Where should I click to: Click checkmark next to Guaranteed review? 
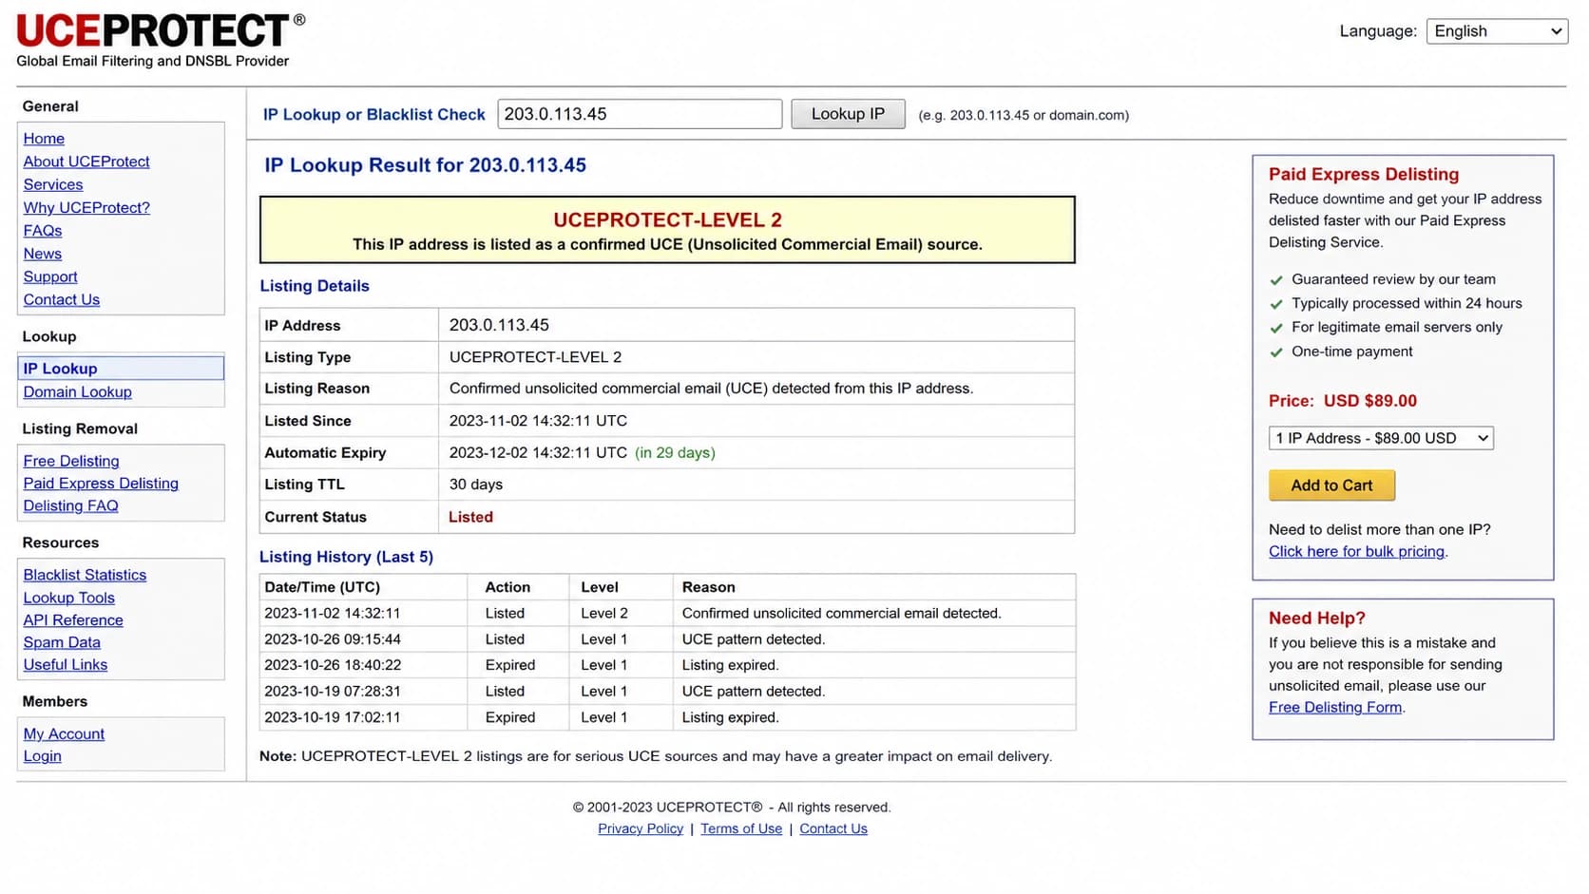(1276, 280)
